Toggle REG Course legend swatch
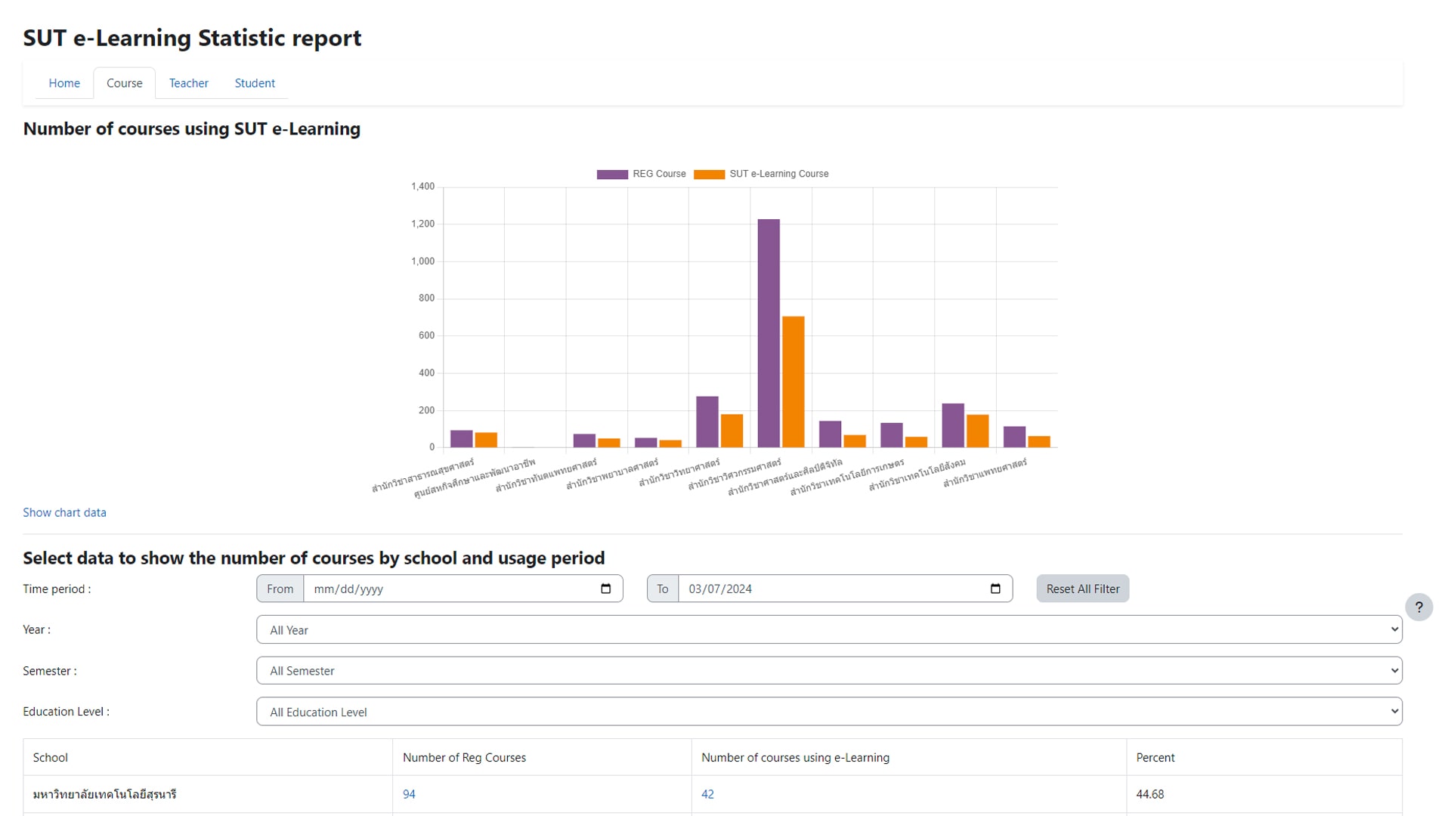 click(x=612, y=175)
